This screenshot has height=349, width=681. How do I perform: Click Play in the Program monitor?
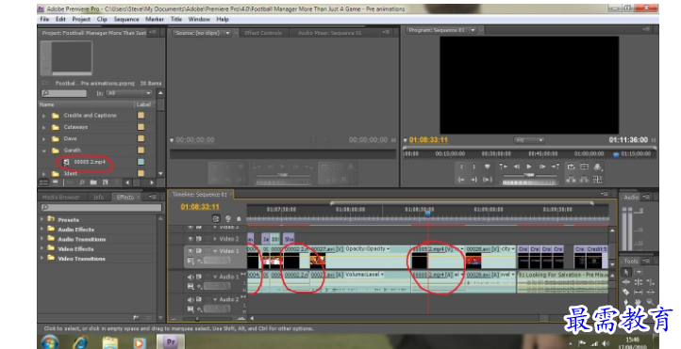pos(529,167)
